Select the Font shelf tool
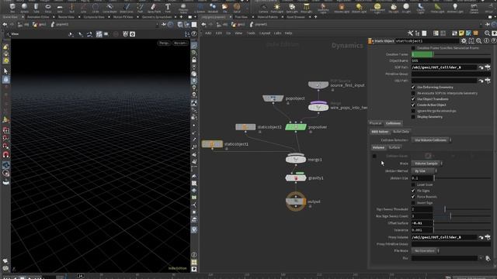The width and height of the screenshot is (497, 279). (x=168, y=8)
